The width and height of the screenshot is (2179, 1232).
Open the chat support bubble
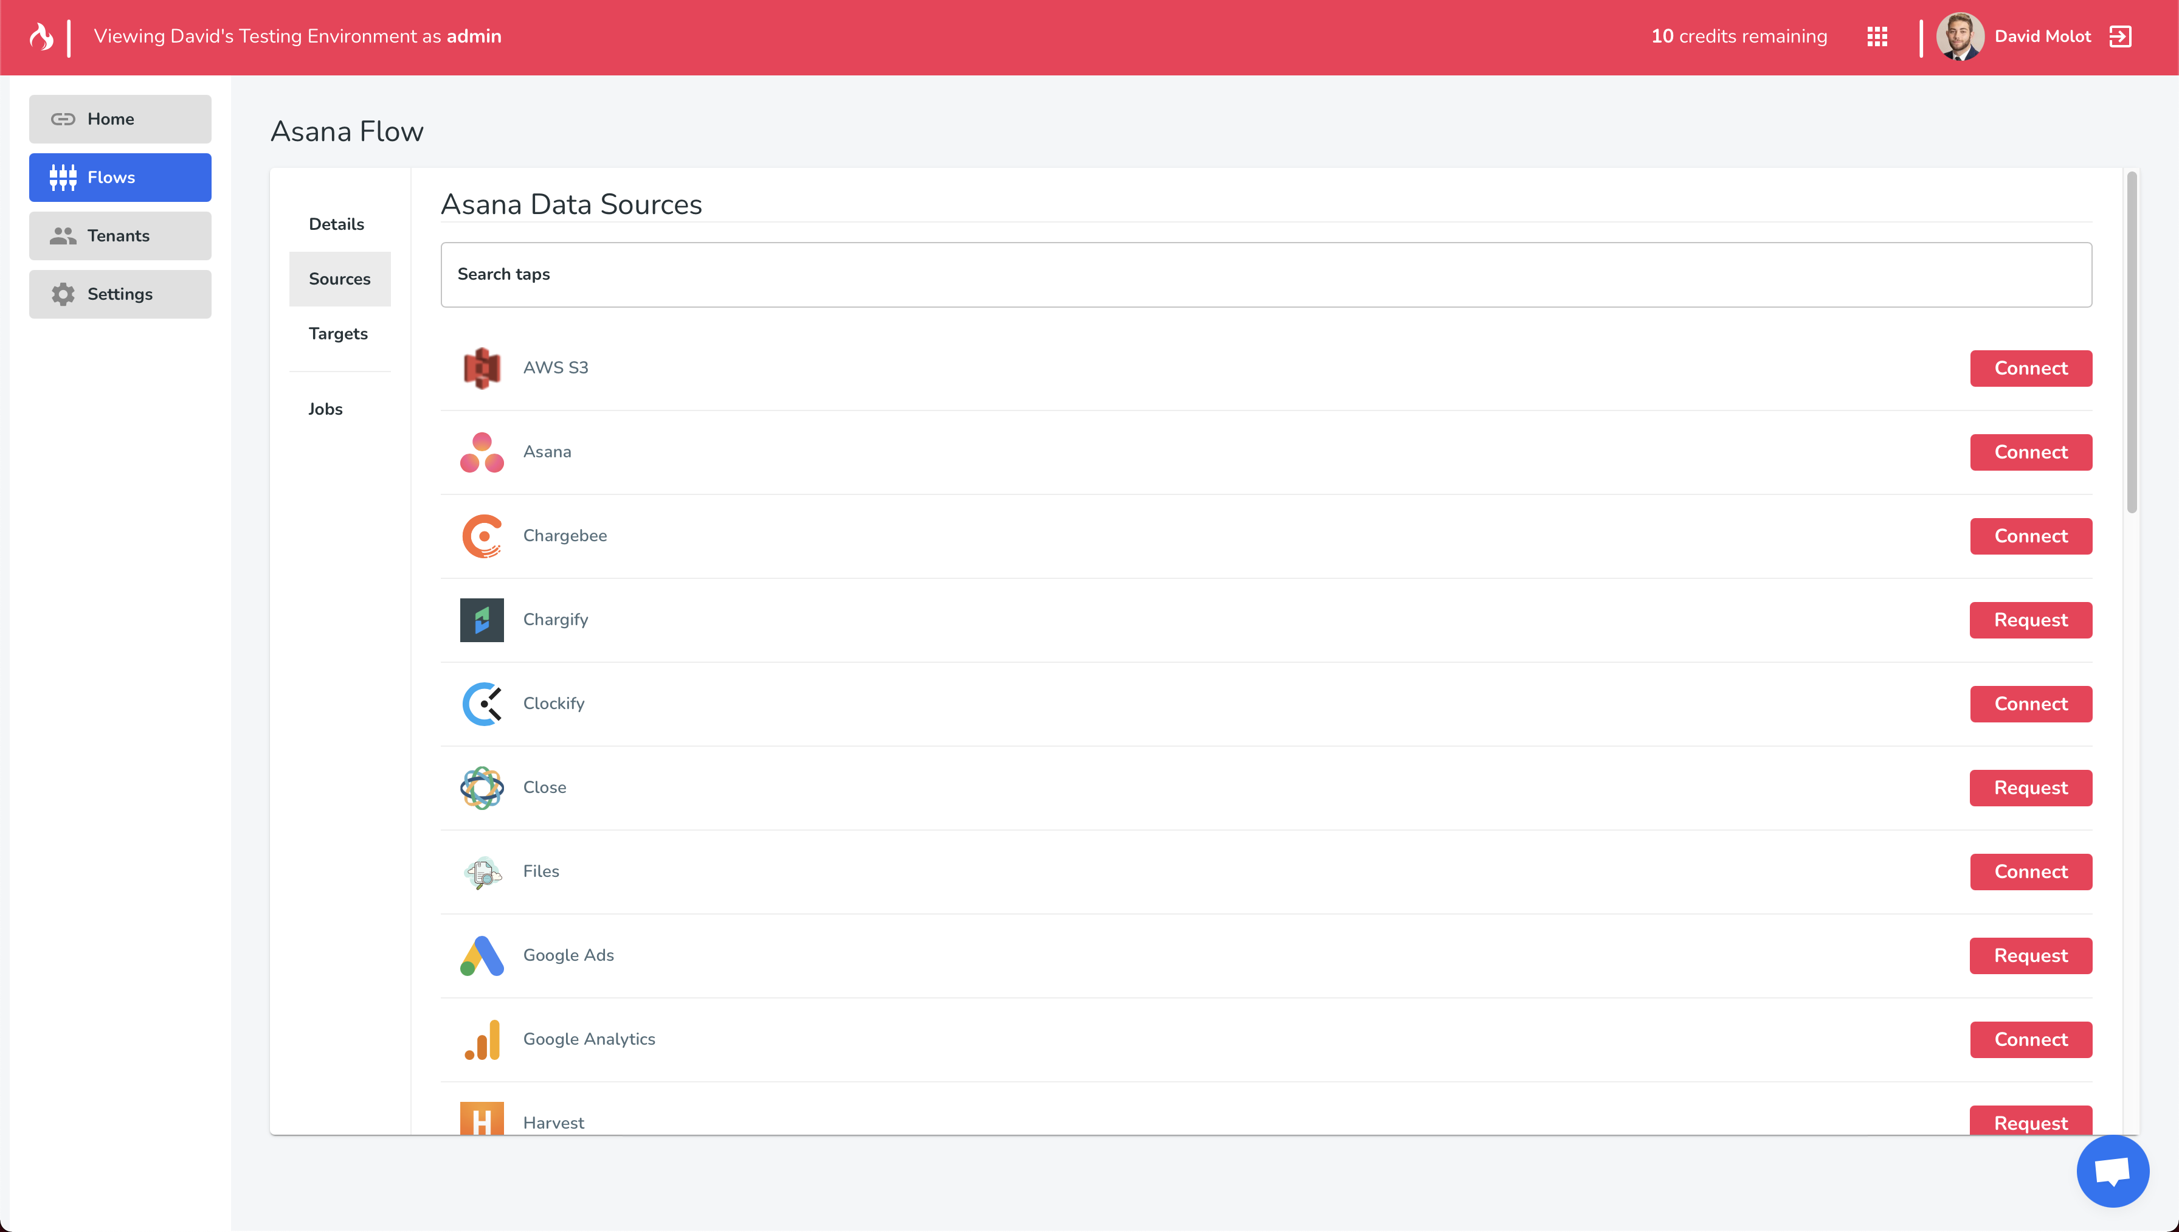coord(2112,1171)
